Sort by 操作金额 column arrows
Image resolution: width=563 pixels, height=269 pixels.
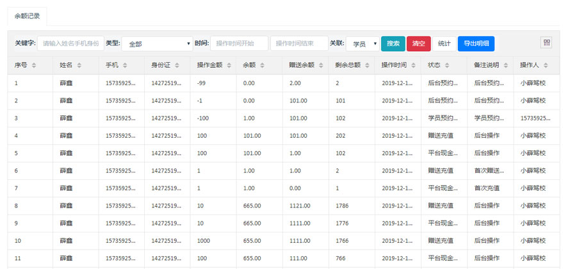tap(228, 65)
